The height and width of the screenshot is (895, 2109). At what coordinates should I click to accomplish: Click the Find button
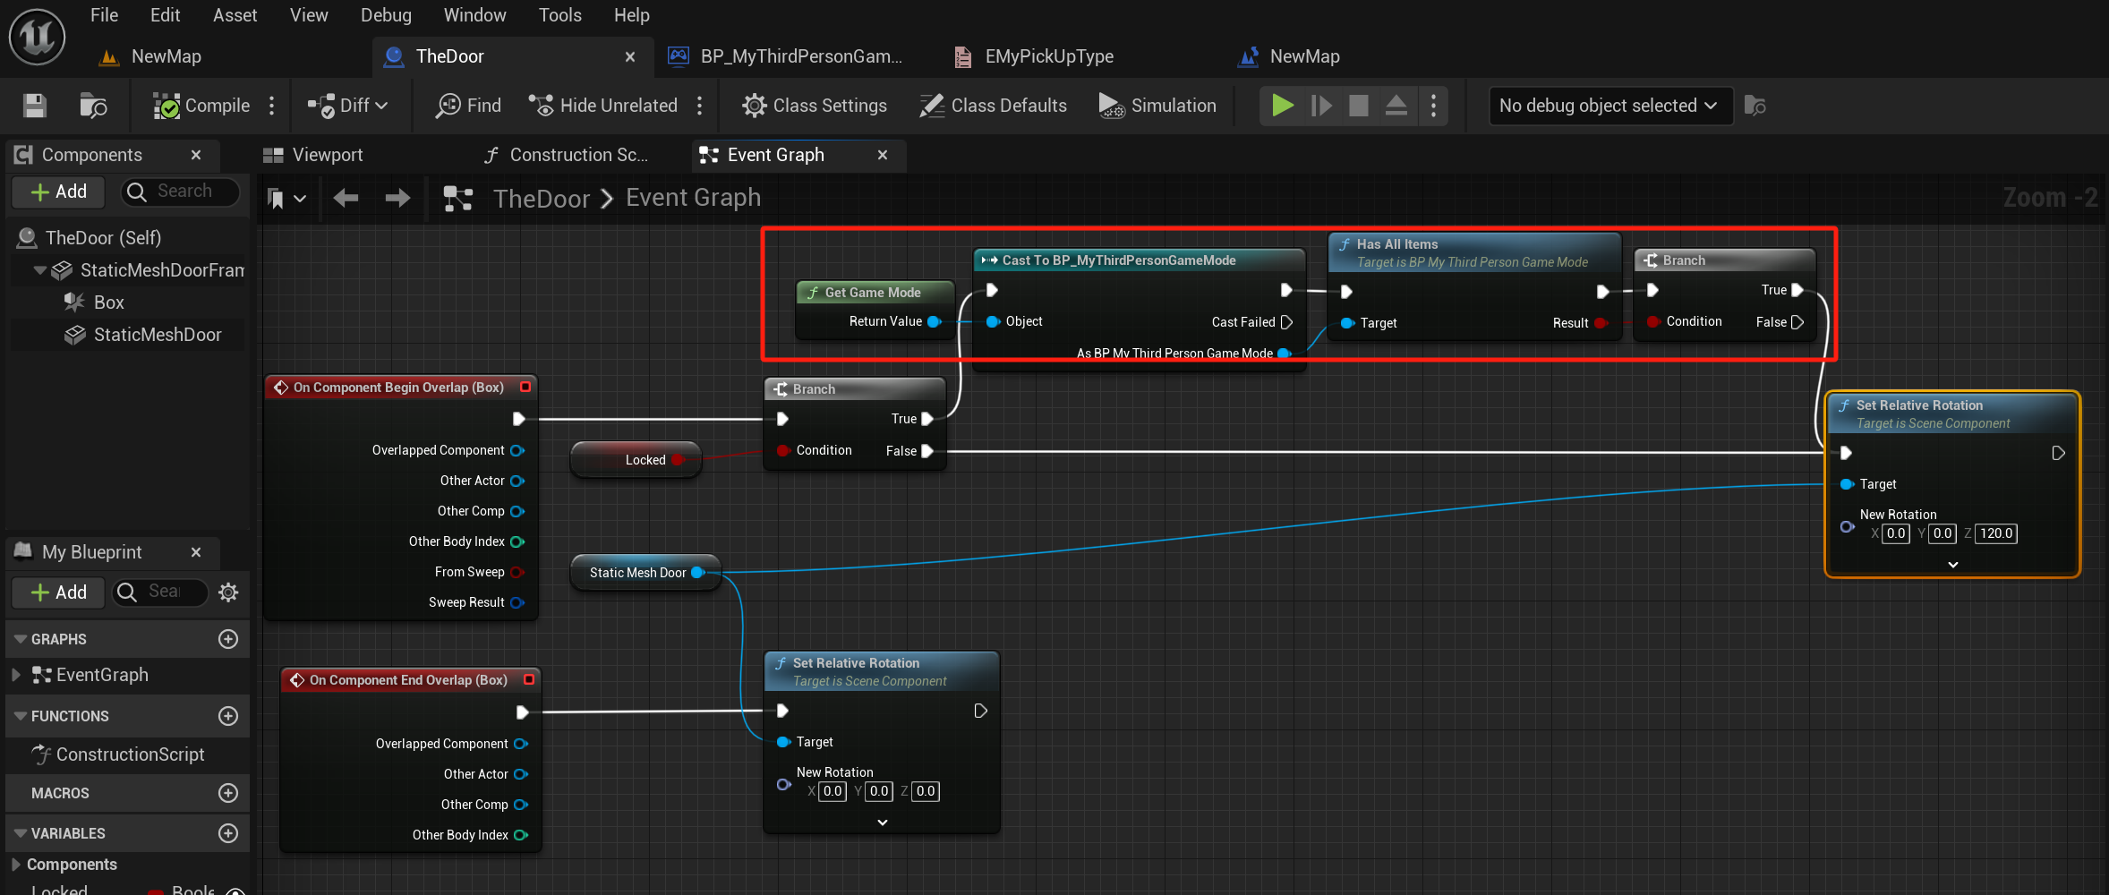coord(468,106)
